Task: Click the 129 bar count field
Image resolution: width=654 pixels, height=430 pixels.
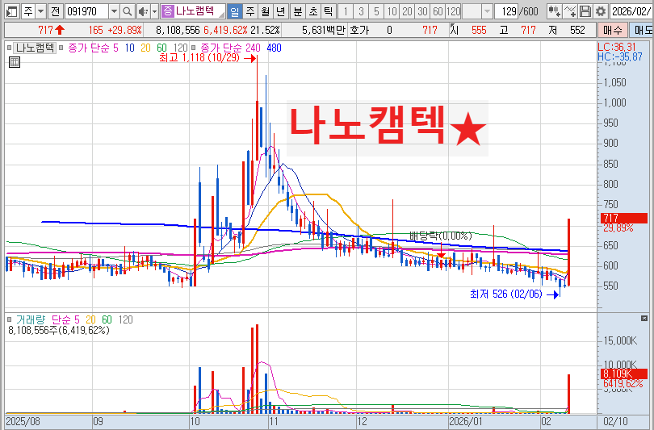Action: pos(506,11)
